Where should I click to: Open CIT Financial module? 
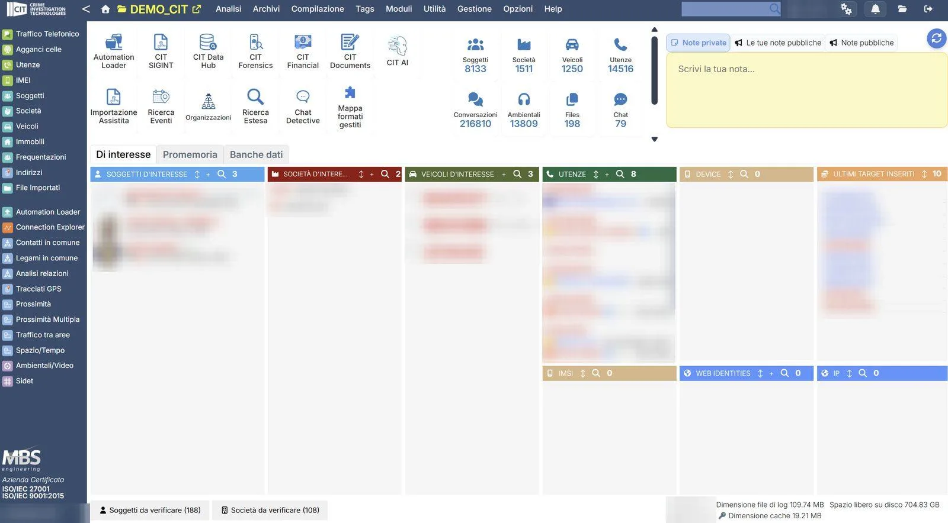click(303, 52)
